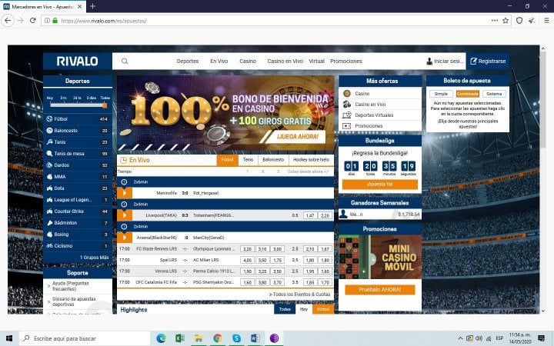Click the time range slider handle at Todos

click(105, 105)
